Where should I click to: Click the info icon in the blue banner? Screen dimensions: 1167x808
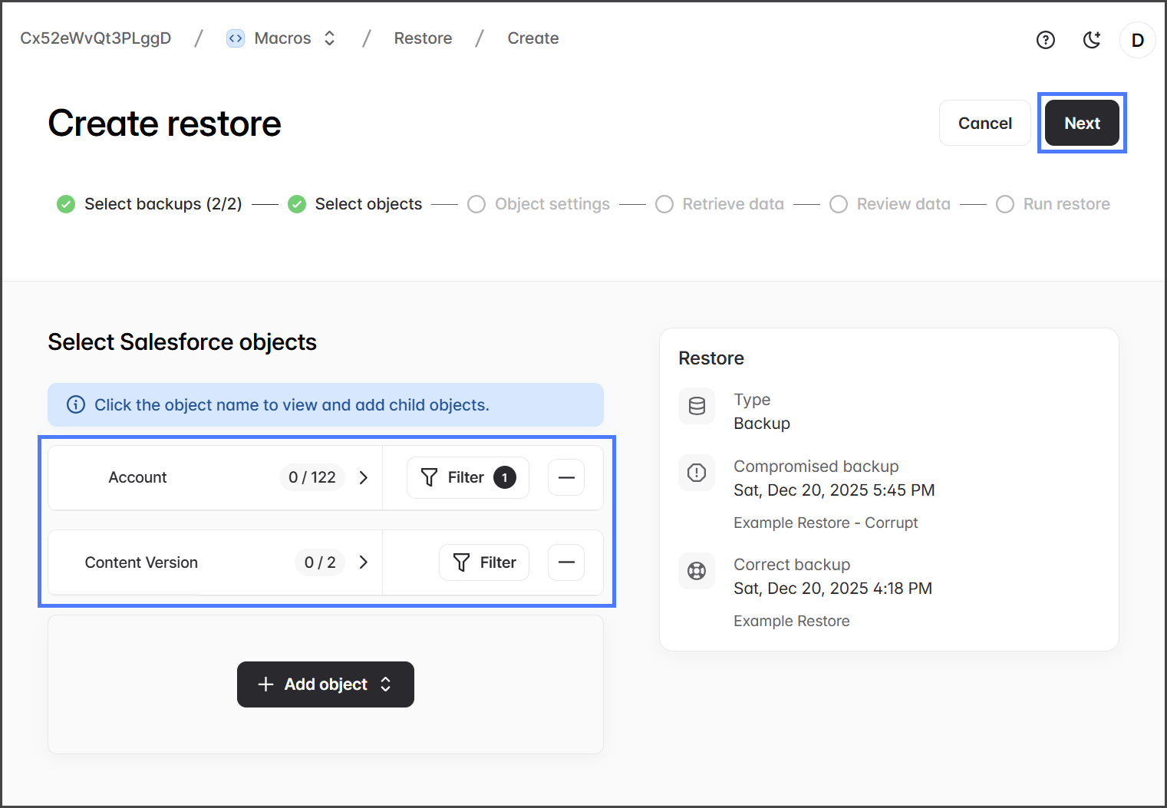(76, 404)
